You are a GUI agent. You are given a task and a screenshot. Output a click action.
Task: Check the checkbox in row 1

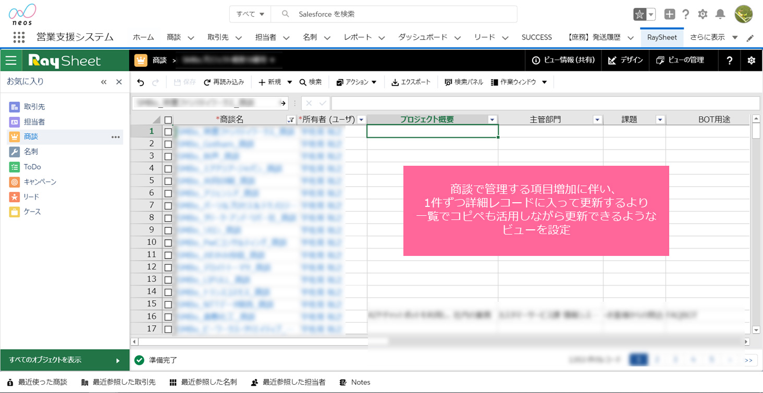(x=168, y=132)
